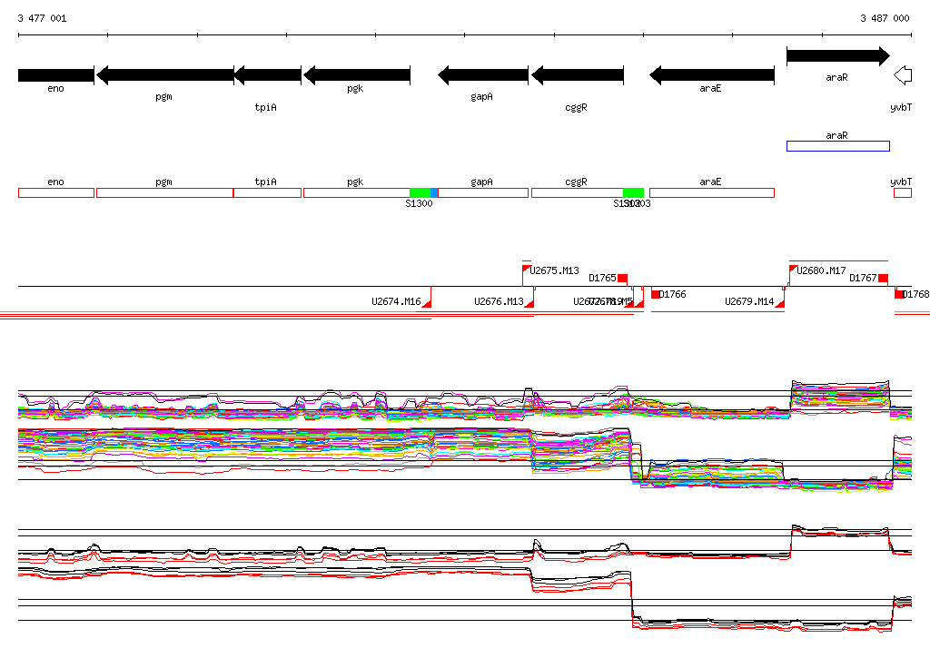Click the red outlined gapA box

483,192
